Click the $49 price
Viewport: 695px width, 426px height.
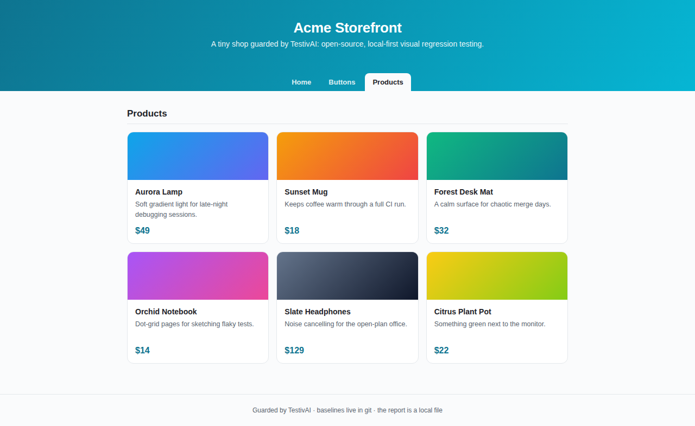(x=142, y=230)
